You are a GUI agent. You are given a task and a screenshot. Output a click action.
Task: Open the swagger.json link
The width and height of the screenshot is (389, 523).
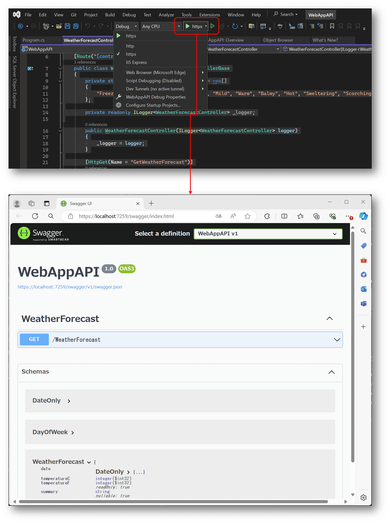click(x=70, y=287)
